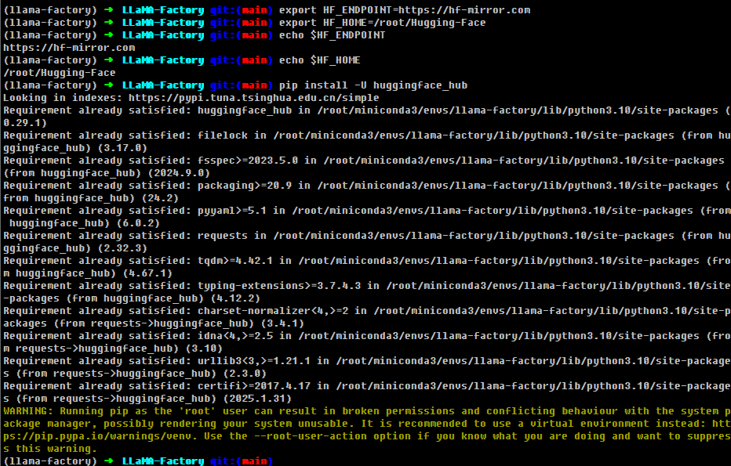
Task: Click the 'echo $HF_ENDPOINT' command text
Action: point(333,35)
